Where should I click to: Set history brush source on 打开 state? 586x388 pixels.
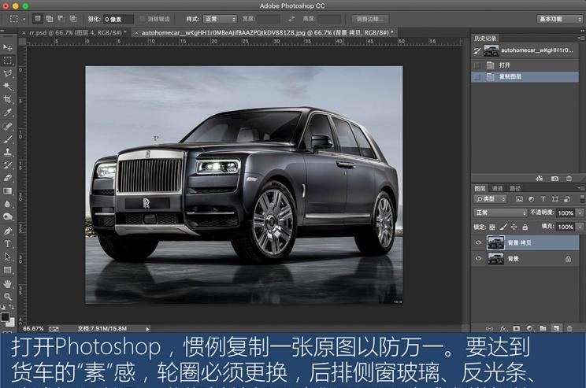(x=477, y=65)
